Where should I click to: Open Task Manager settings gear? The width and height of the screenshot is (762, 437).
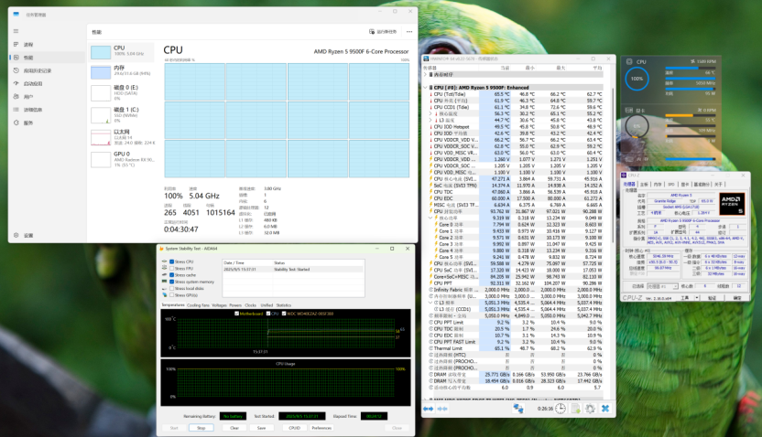click(17, 235)
